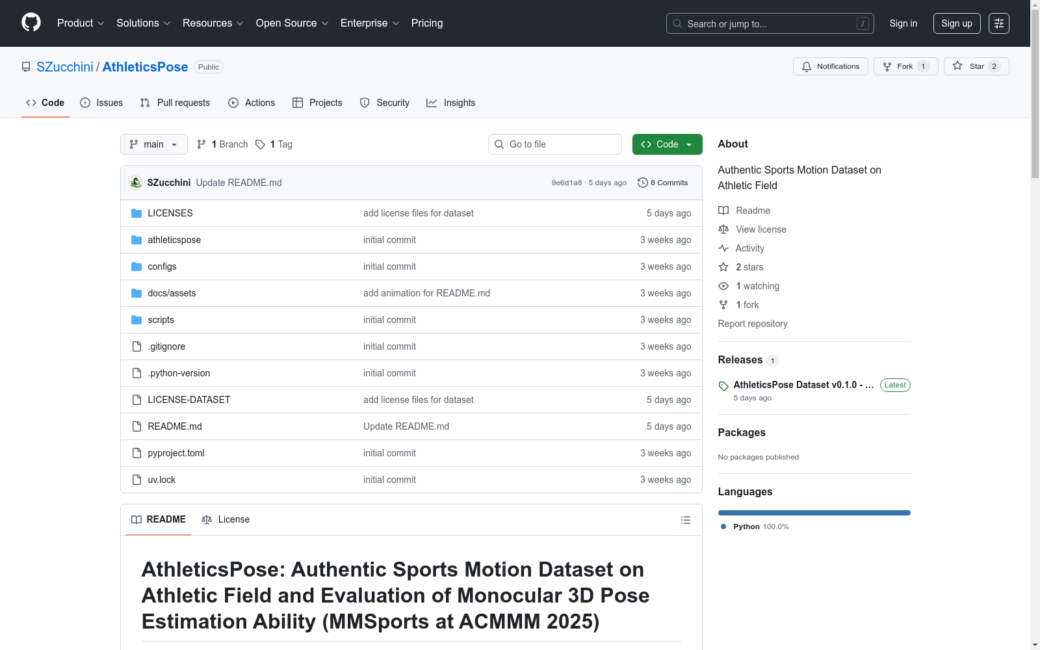Open the green Code dropdown button
The width and height of the screenshot is (1040, 650).
pos(667,144)
